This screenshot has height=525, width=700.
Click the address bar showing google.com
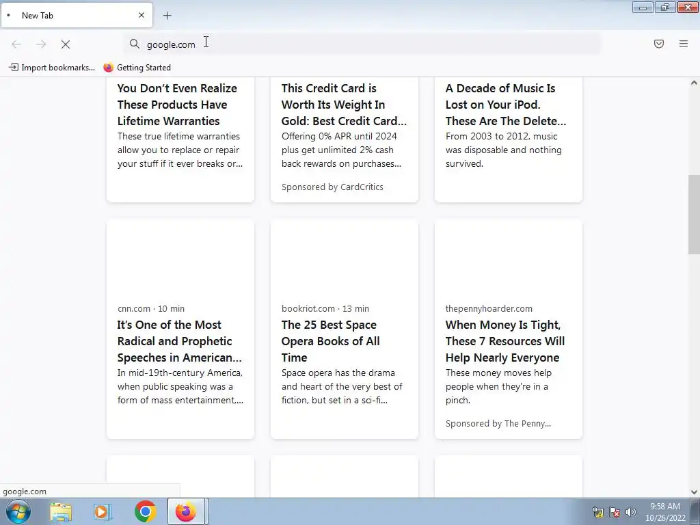362,44
